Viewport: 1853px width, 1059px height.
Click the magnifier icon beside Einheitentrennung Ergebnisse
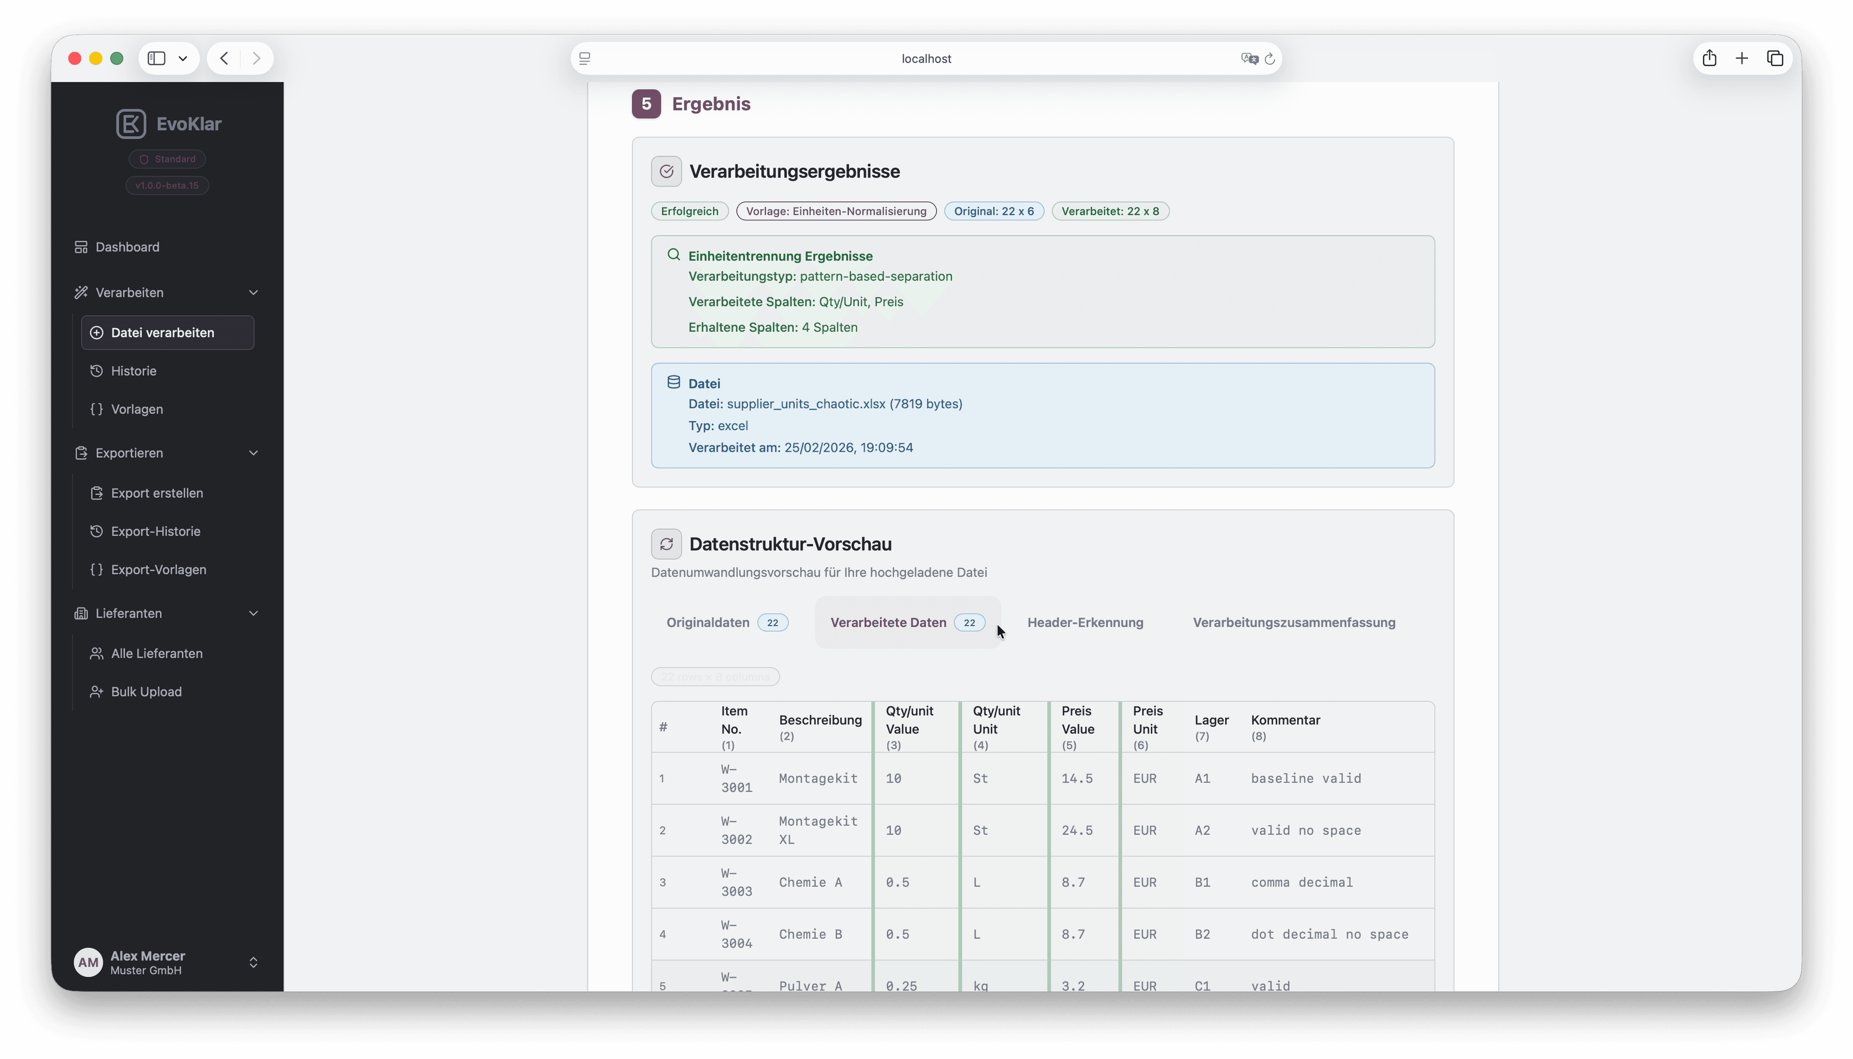(x=673, y=255)
